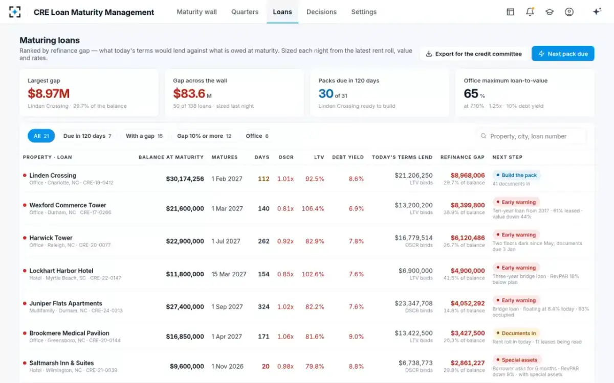614x383 pixels.
Task: Open the Settings tab
Action: (x=364, y=12)
